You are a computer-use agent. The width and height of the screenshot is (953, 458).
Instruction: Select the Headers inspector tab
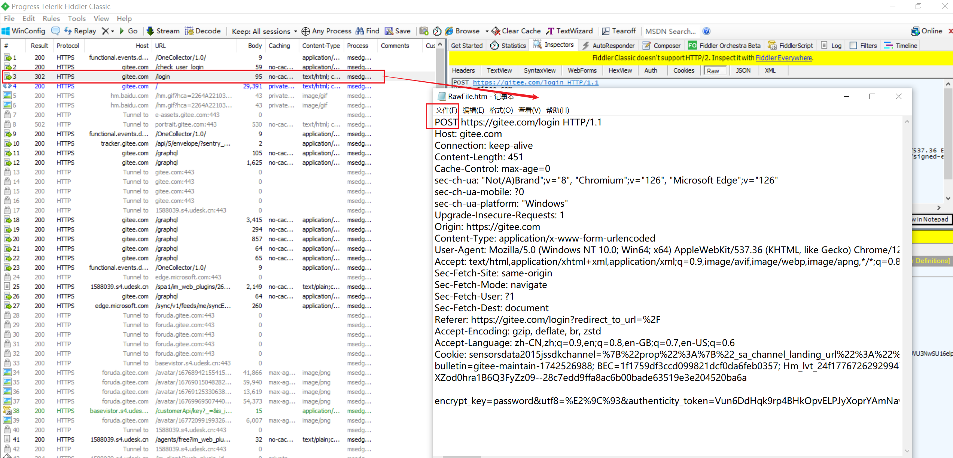point(463,70)
